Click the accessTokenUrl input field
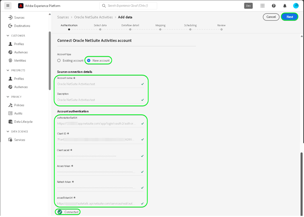 pos(101,204)
